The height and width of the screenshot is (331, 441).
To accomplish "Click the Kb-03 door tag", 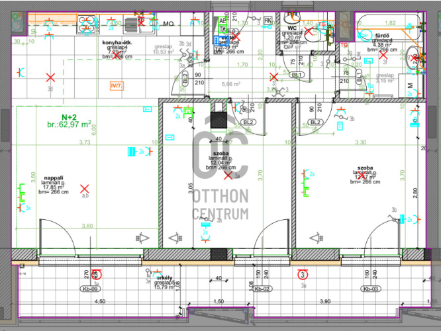I will [369, 289].
